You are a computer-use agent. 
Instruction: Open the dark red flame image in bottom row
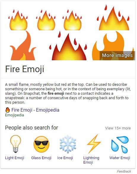coord(68,46)
